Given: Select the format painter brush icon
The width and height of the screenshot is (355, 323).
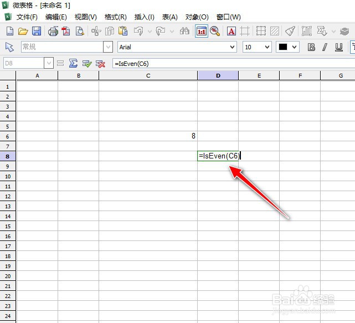Looking at the screenshot, I should [290, 31].
